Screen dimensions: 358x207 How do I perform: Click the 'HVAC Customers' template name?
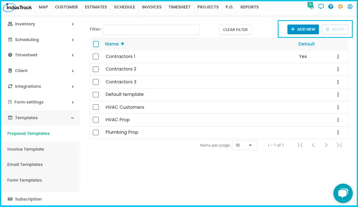point(125,107)
